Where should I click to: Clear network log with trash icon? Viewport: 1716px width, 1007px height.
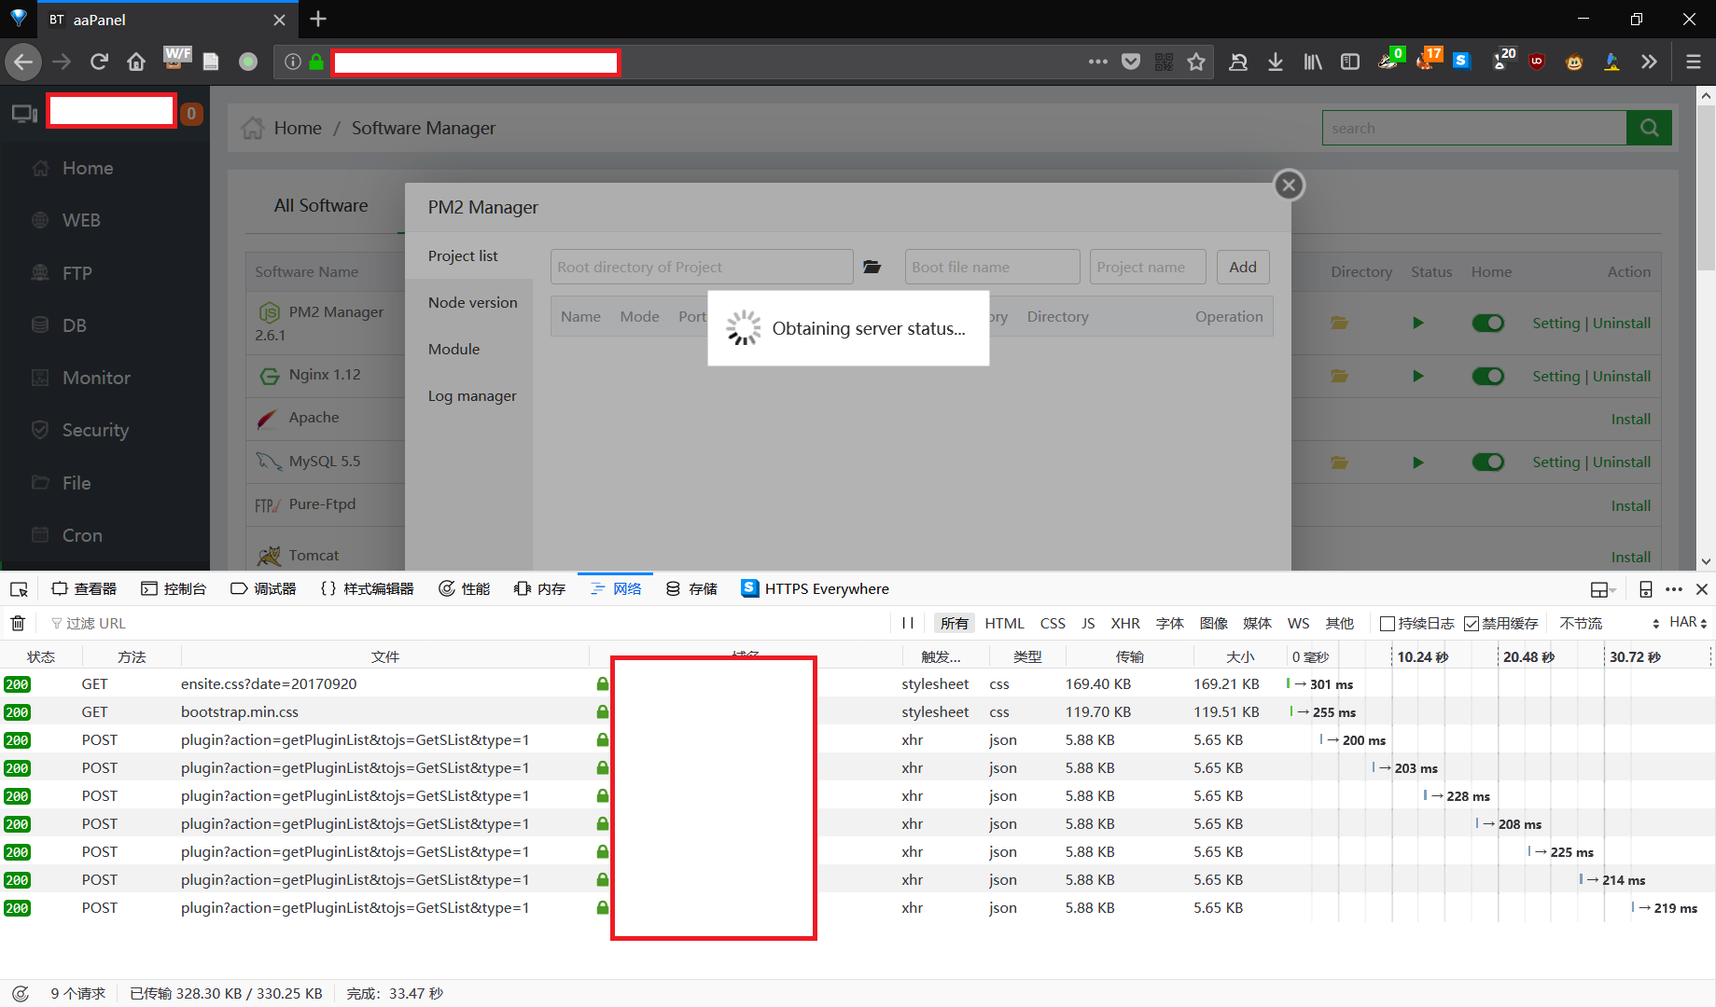pos(18,623)
